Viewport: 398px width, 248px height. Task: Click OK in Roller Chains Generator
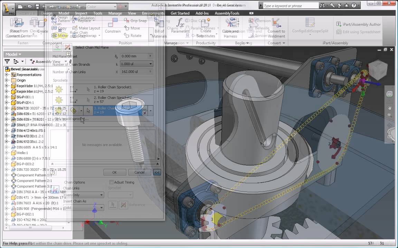(114, 172)
